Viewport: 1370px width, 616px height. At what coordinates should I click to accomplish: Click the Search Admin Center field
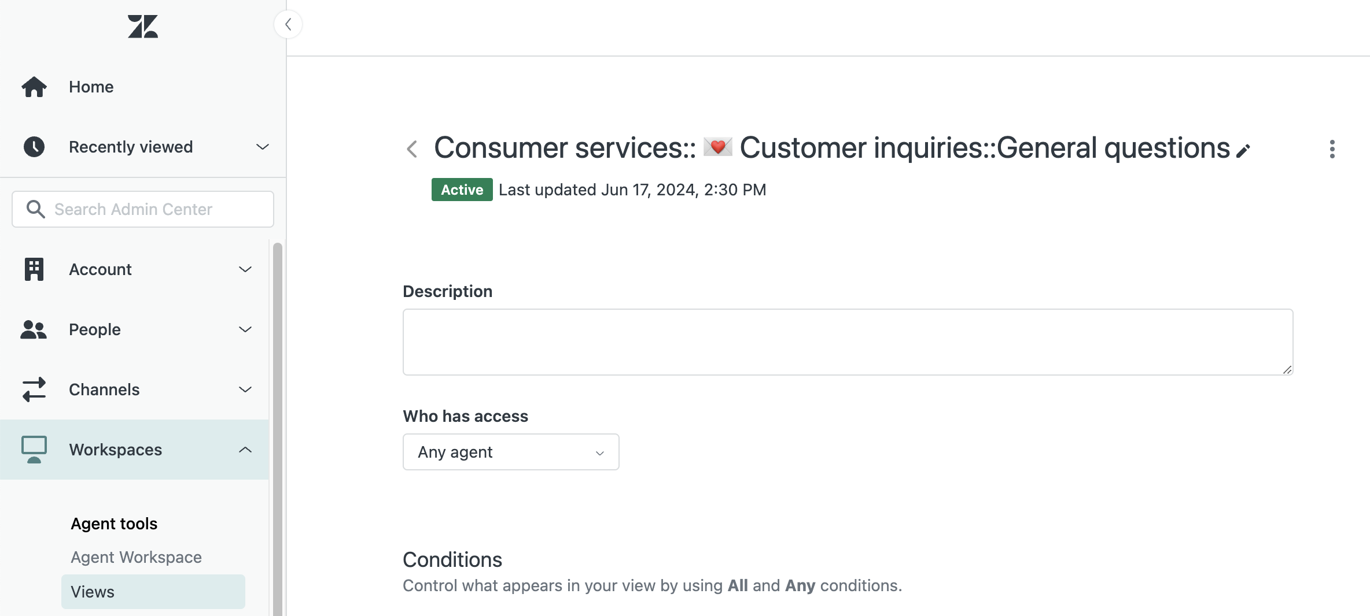[x=143, y=209]
